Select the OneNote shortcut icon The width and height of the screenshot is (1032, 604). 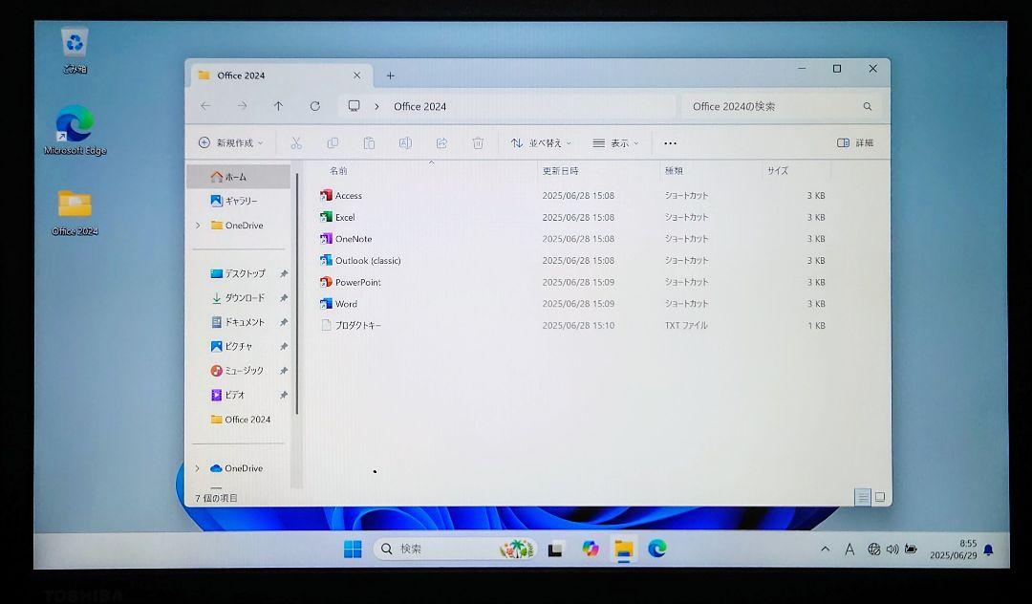point(326,239)
